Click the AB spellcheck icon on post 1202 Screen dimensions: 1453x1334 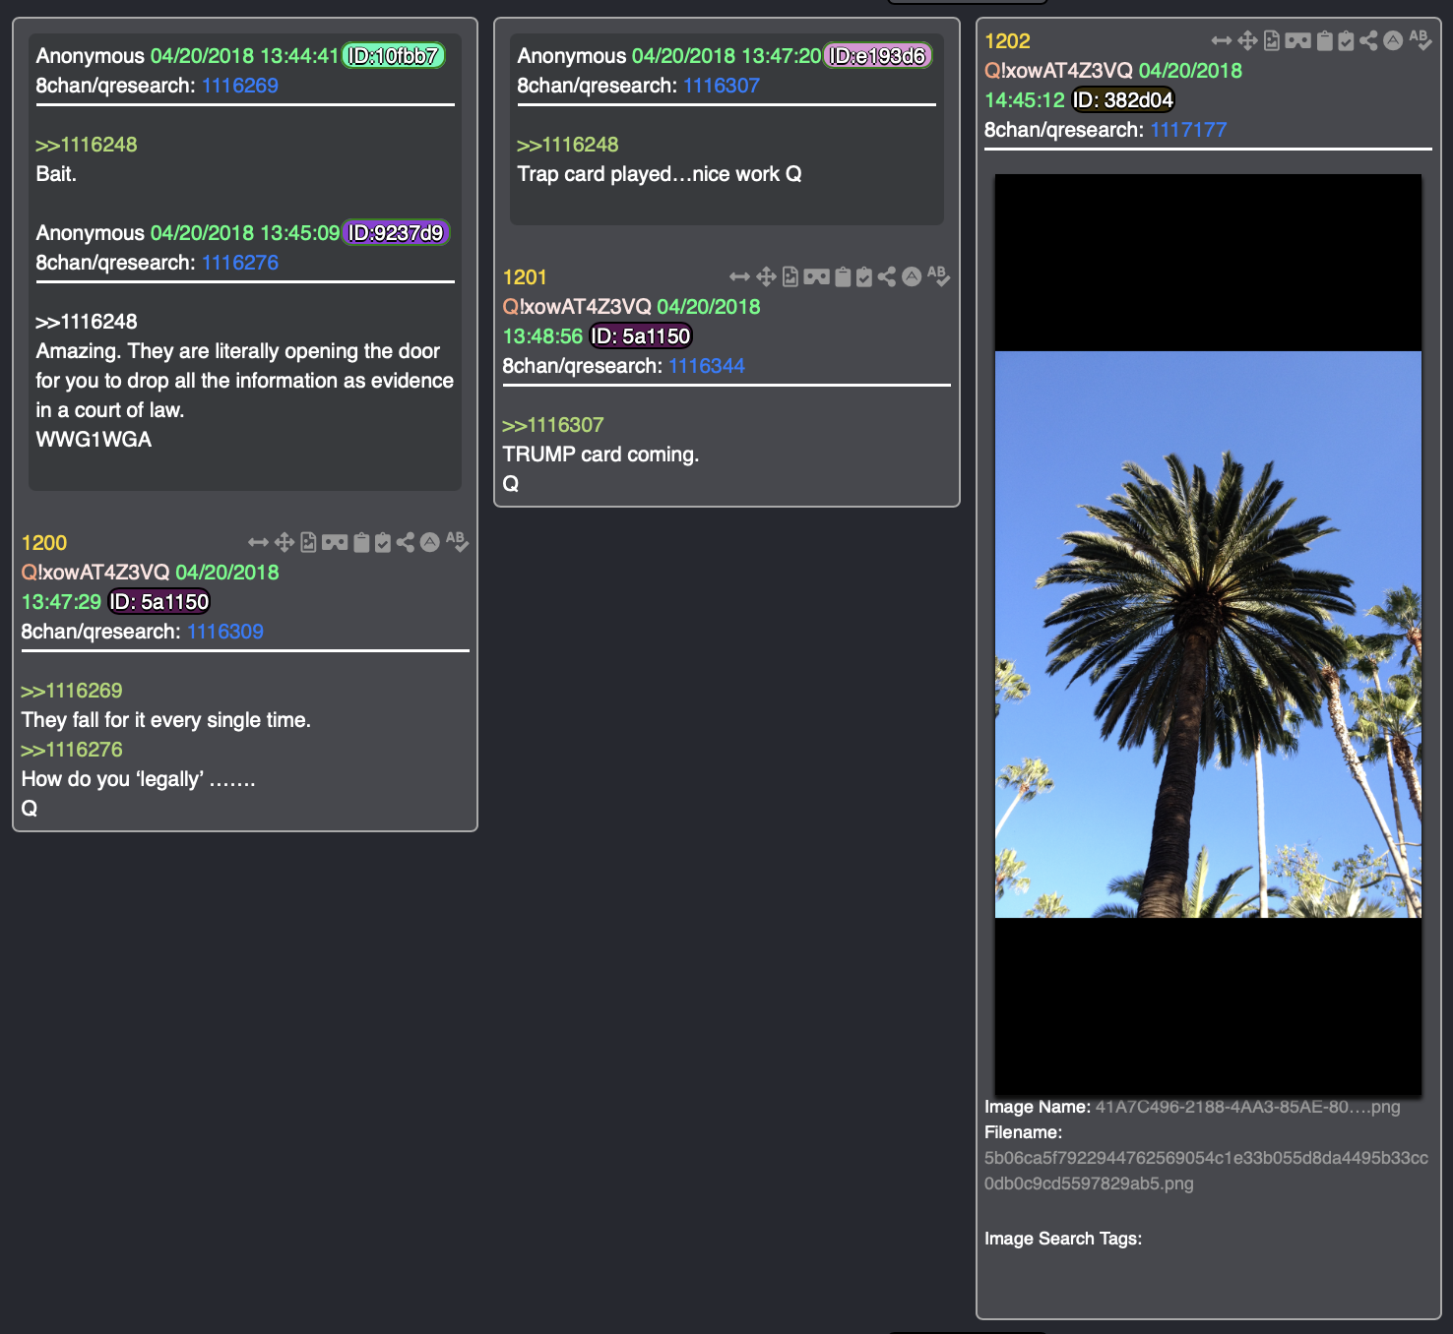click(1420, 40)
